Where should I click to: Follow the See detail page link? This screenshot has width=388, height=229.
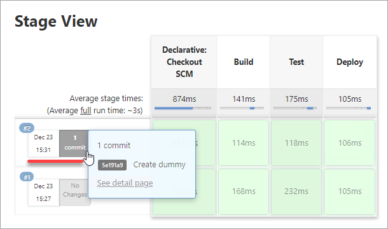125,183
